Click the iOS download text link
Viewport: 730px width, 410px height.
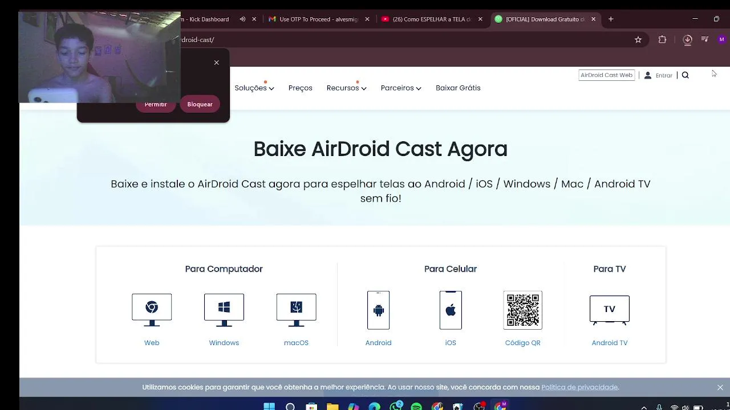pyautogui.click(x=451, y=343)
